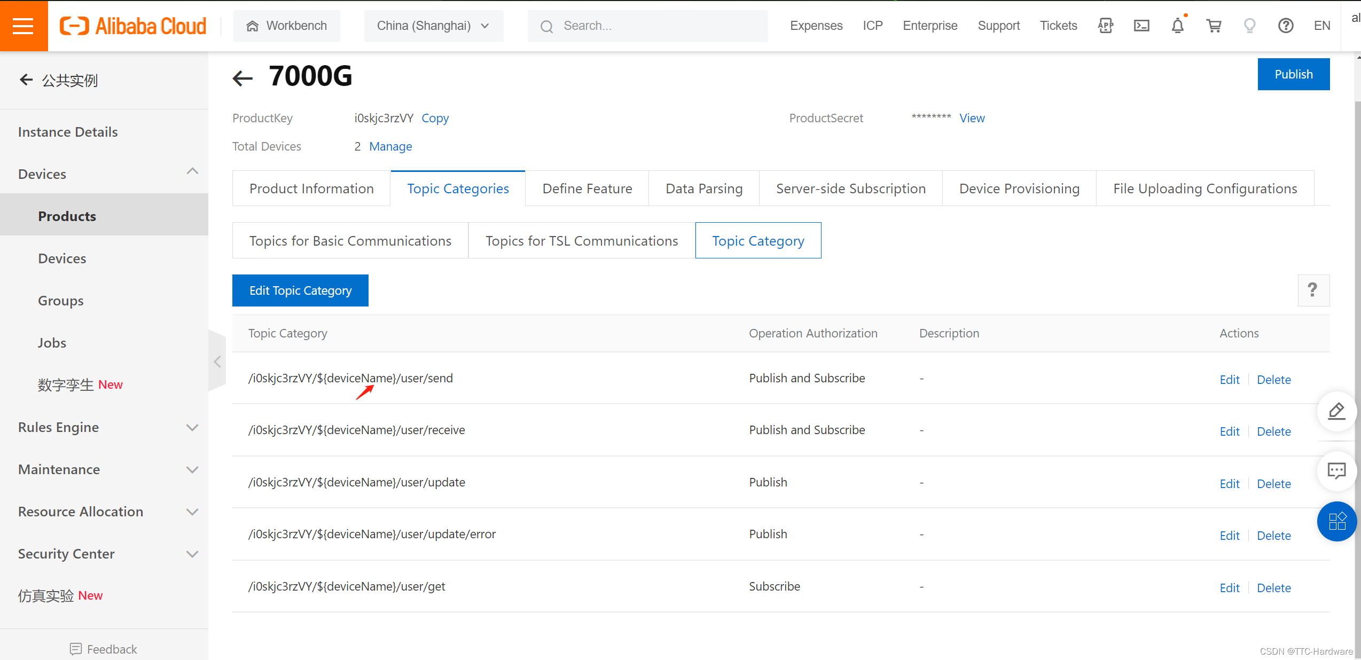
Task: Open the notifications bell
Action: coord(1178,26)
